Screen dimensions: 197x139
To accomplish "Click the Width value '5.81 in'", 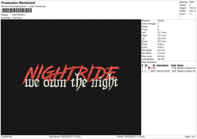I will tap(192, 11).
